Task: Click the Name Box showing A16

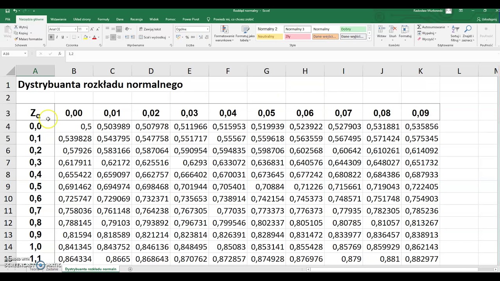Action: point(14,53)
